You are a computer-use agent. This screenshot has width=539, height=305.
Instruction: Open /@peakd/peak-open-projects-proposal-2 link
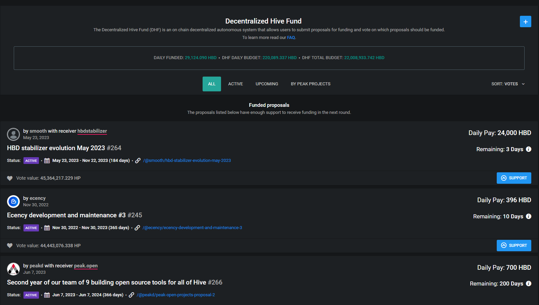(176, 295)
